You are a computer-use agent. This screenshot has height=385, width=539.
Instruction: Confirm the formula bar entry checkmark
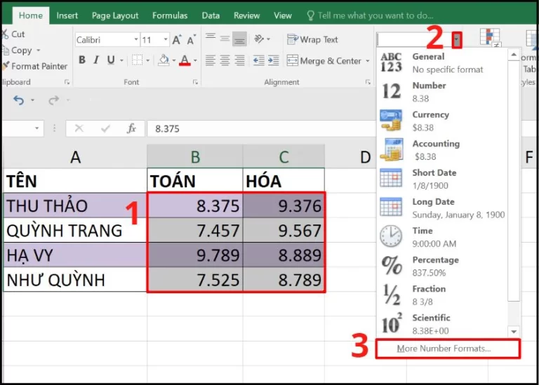(105, 128)
